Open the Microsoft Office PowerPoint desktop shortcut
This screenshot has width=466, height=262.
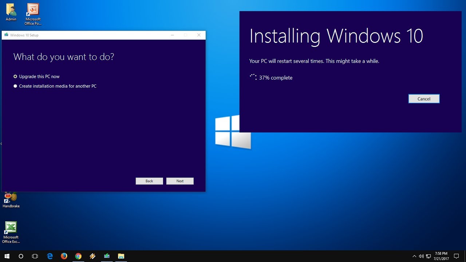33,14
